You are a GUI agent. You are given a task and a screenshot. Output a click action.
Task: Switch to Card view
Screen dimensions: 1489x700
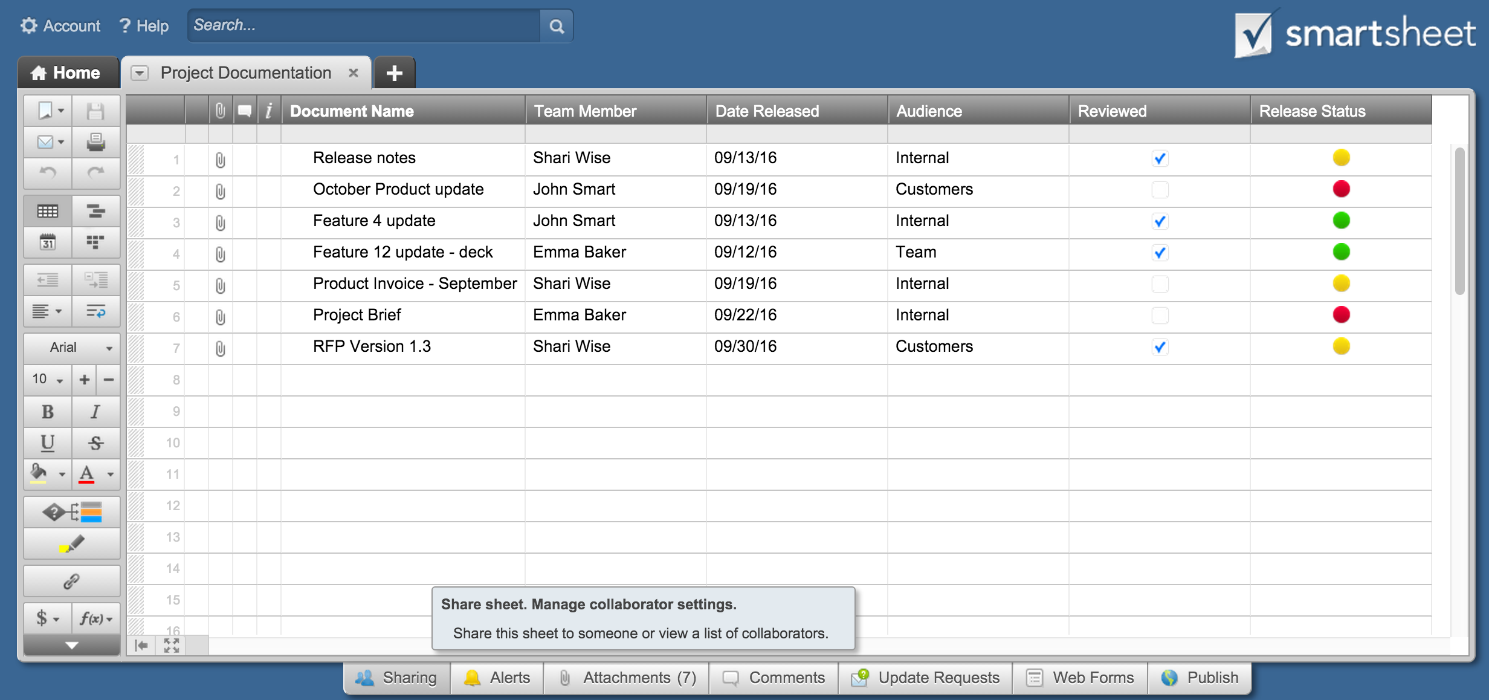pyautogui.click(x=96, y=243)
